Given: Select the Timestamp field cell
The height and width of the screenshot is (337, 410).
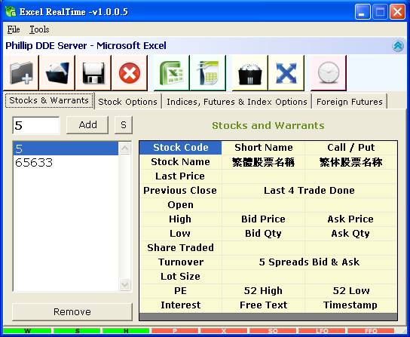Looking at the screenshot, I should pyautogui.click(x=351, y=305).
